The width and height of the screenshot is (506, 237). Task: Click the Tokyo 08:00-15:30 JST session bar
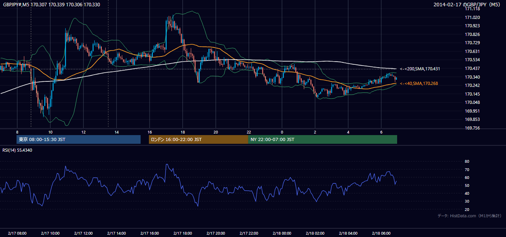78,139
